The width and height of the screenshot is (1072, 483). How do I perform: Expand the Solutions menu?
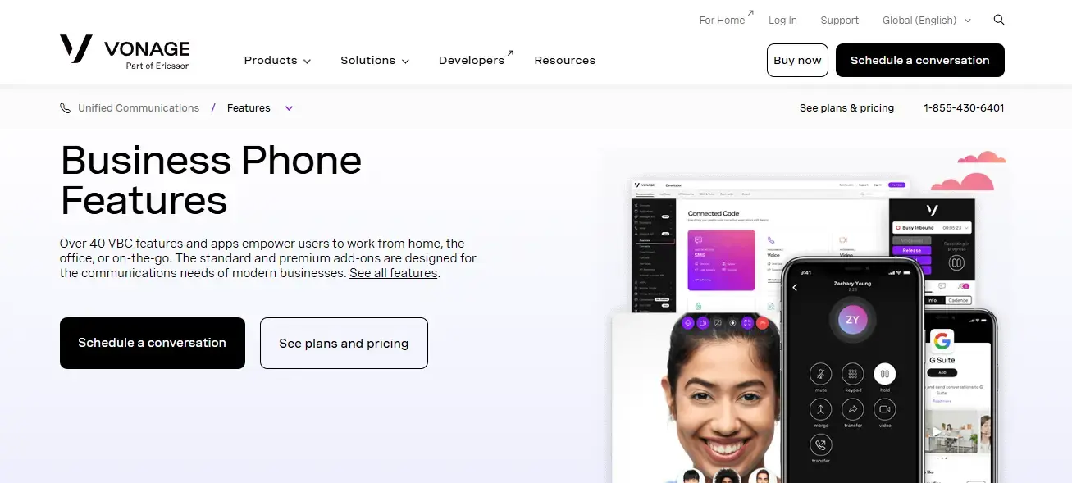375,60
